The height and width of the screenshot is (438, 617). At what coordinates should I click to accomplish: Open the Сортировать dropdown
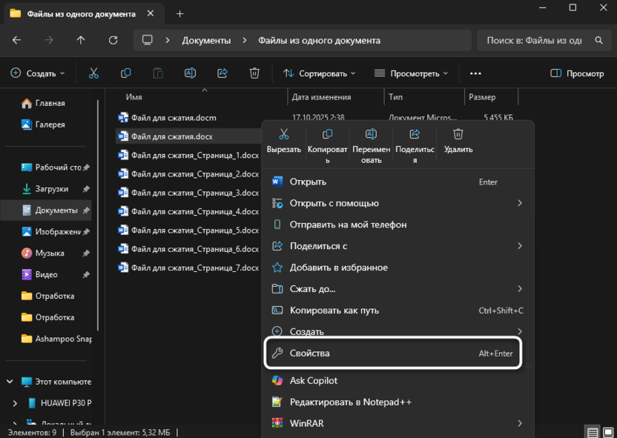pyautogui.click(x=319, y=73)
